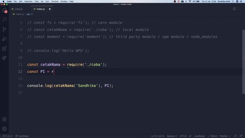Screen dimensions: 245x138
Task: Click the Bluetooth icon in menu bar
Action: click(186, 2)
